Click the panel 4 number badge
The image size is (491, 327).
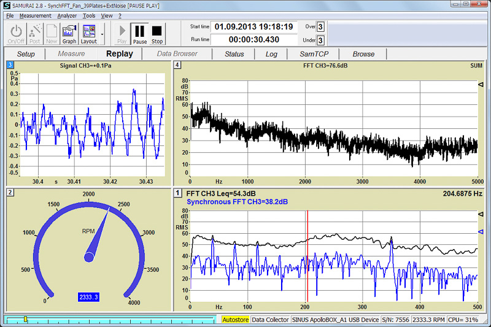click(177, 65)
